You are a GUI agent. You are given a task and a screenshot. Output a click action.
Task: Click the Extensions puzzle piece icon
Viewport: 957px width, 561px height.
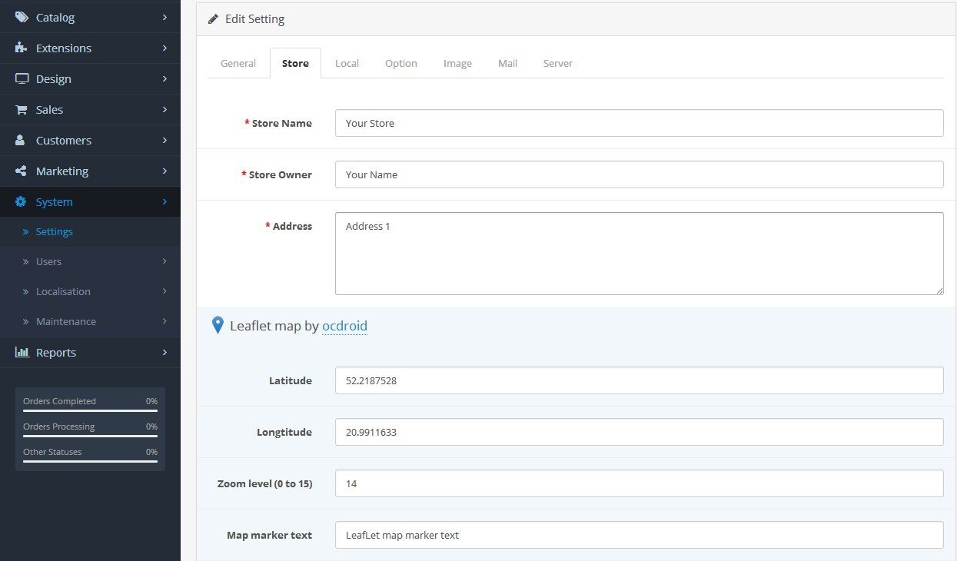click(22, 48)
